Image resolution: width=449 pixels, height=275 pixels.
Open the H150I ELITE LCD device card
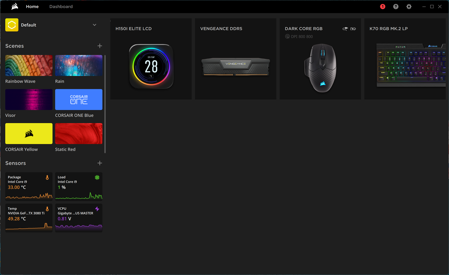coord(151,59)
